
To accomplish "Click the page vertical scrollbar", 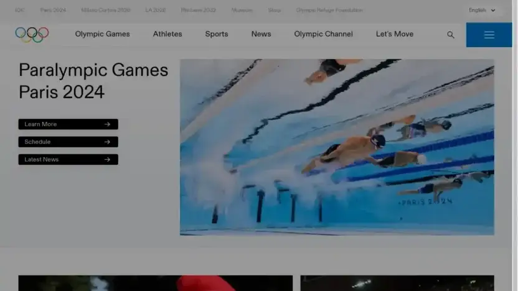I will click(x=515, y=145).
